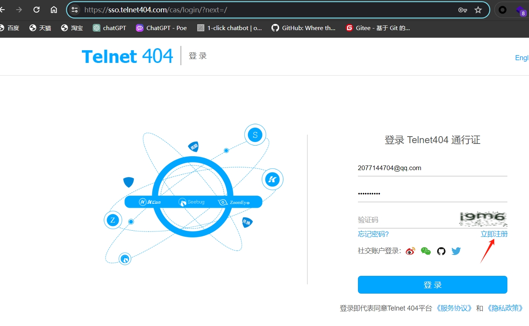Click the blue 登录 button
This screenshot has height=326, width=529.
432,285
